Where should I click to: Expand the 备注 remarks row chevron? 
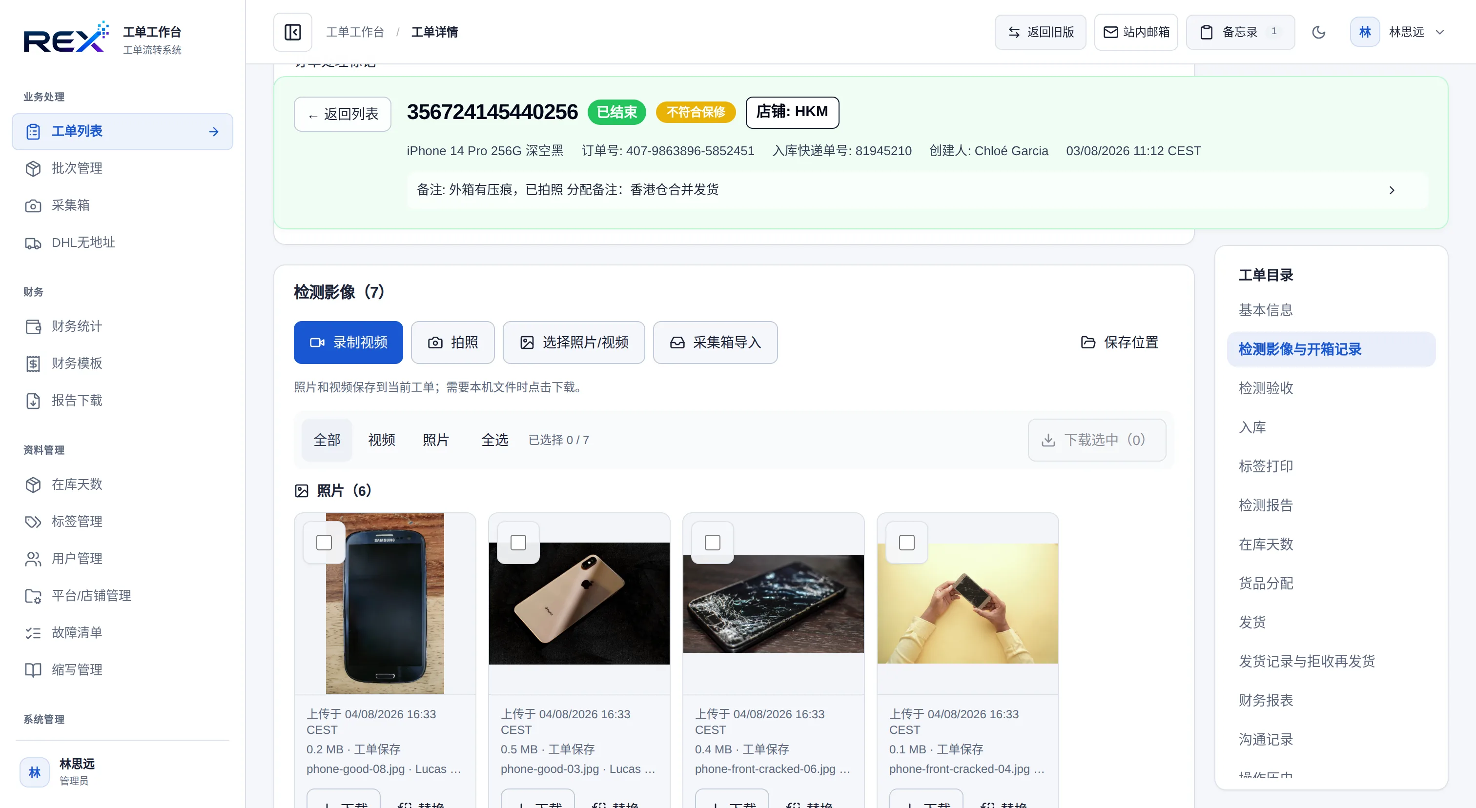click(1392, 190)
